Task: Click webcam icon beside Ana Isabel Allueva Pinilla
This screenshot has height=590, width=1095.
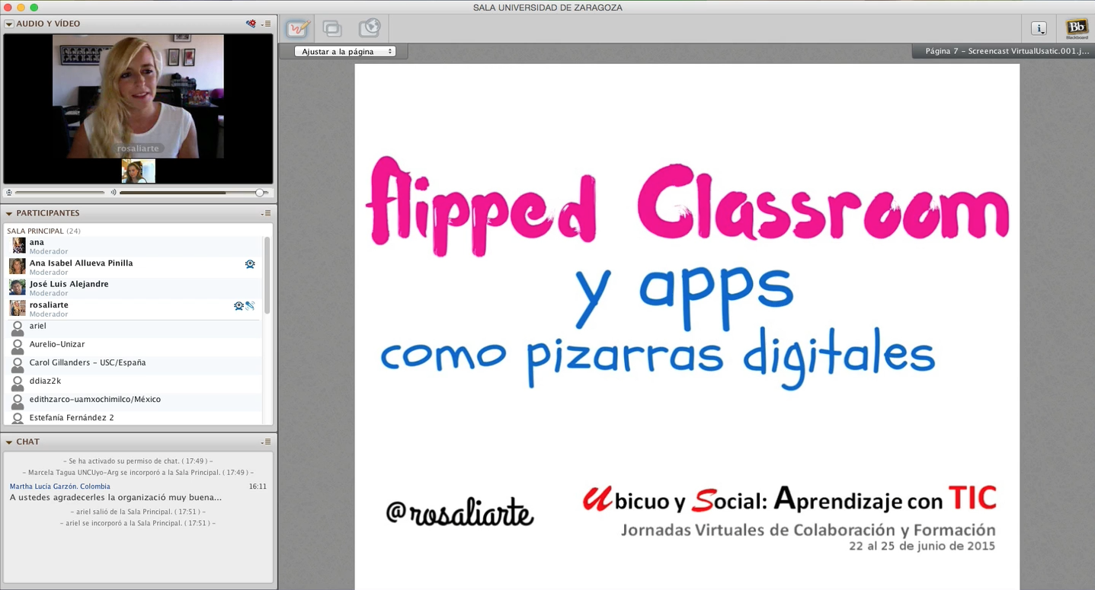Action: (250, 264)
